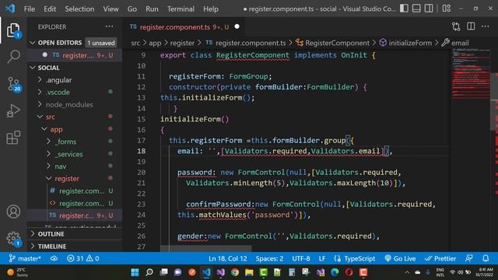The image size is (498, 280).
Task: Open the Search view in activity bar
Action: 13,57
